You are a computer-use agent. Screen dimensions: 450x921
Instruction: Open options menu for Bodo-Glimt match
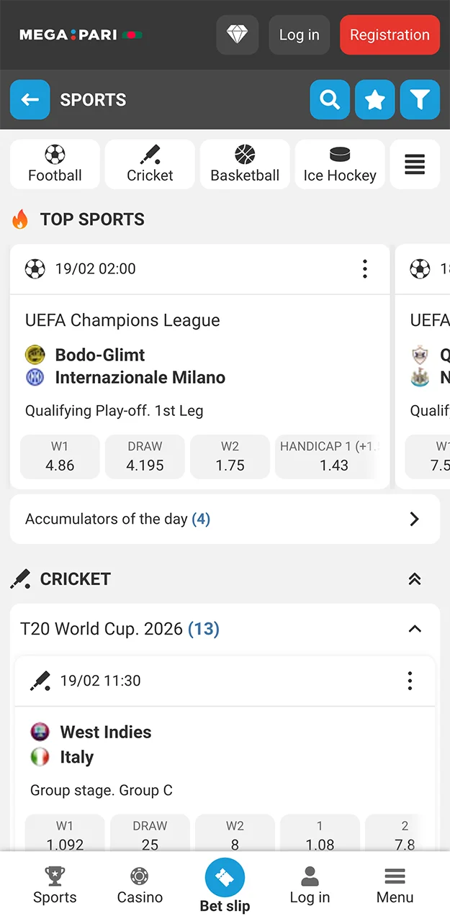click(x=365, y=269)
